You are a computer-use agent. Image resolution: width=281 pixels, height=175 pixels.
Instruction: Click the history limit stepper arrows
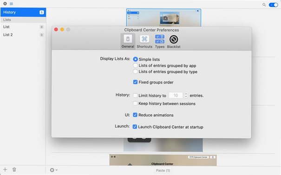point(186,95)
